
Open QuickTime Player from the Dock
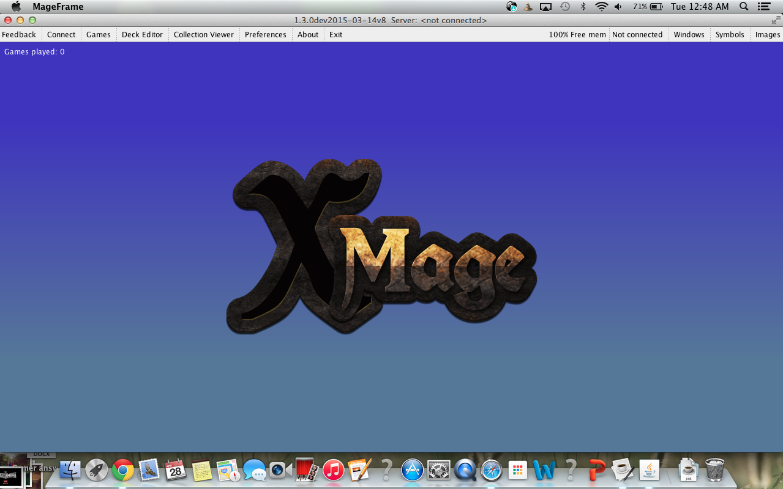pyautogui.click(x=465, y=470)
